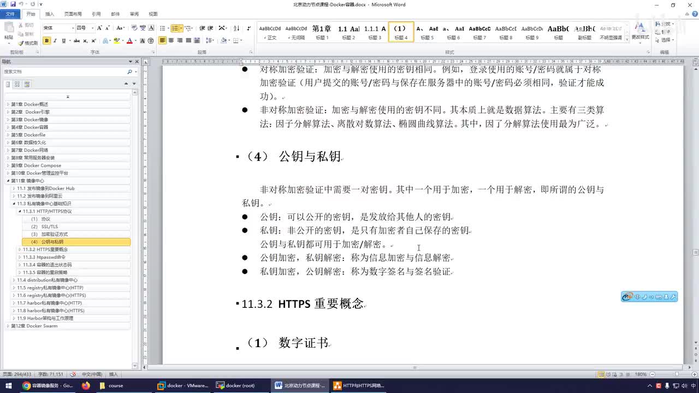Viewport: 699px width, 393px height.
Task: Expand 11.3.2 HTTPS重要概念 in navigation
Action: 20,249
